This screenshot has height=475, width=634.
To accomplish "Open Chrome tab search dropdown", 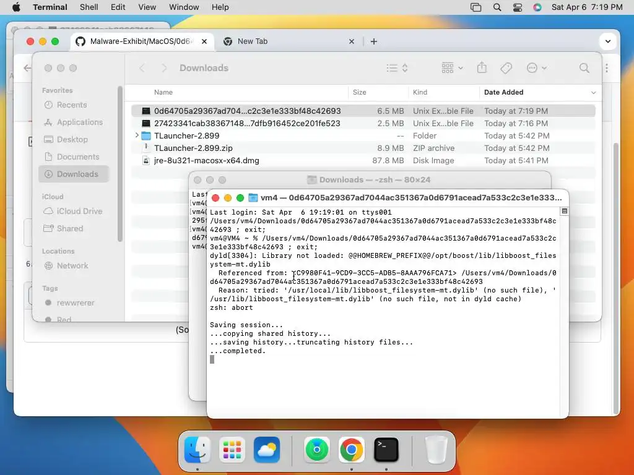I will click(x=607, y=41).
